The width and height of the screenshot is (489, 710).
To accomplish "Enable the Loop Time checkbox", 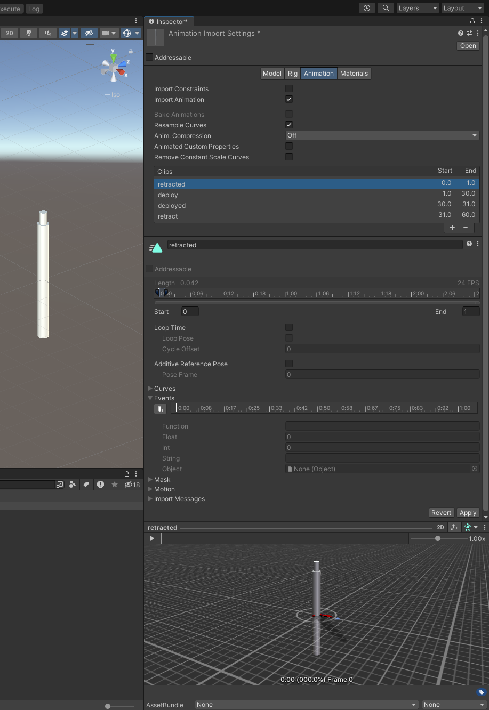I will (289, 327).
